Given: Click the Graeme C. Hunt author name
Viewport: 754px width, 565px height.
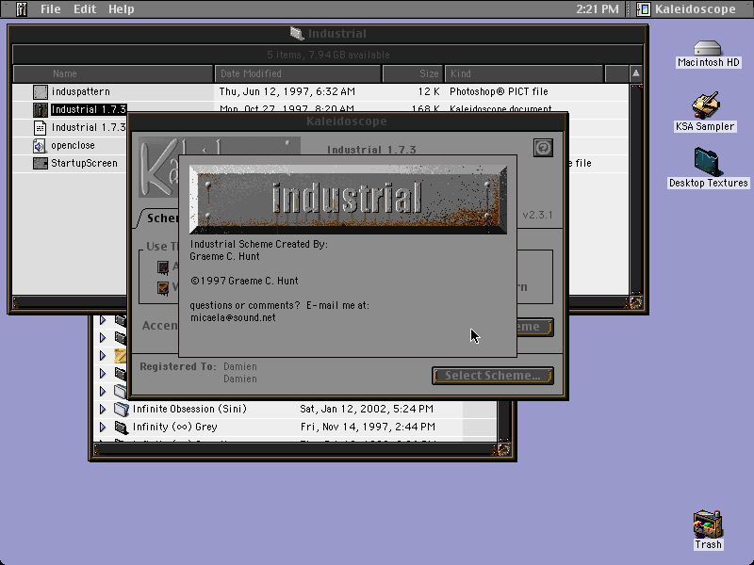Looking at the screenshot, I should pyautogui.click(x=224, y=256).
